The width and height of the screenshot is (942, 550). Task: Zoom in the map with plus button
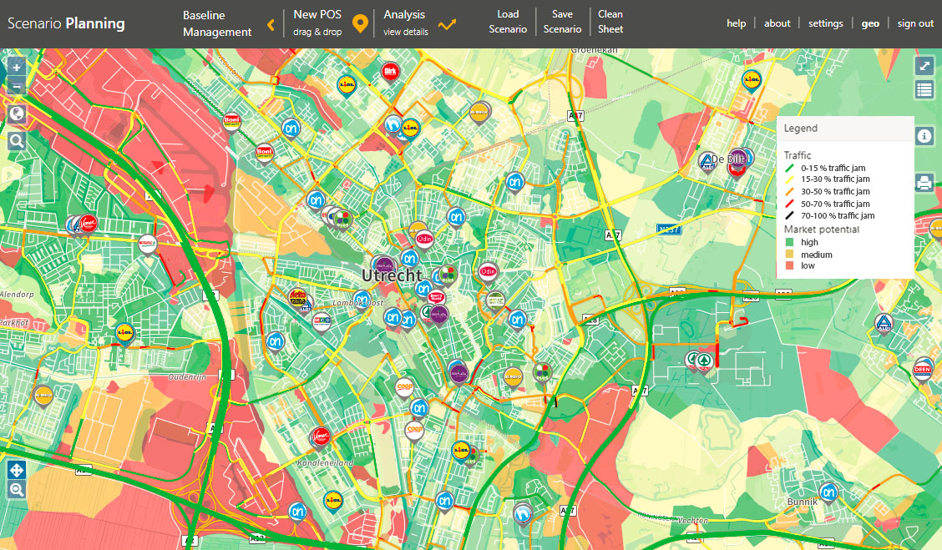click(16, 67)
